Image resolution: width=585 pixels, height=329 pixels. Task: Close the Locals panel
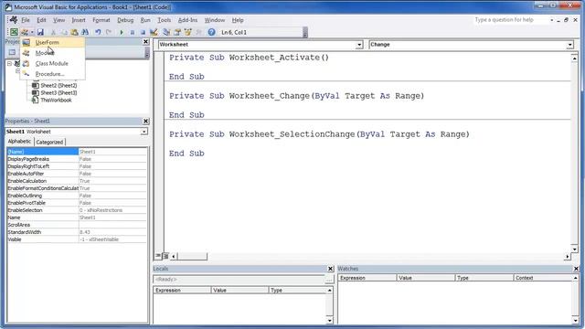(330, 269)
